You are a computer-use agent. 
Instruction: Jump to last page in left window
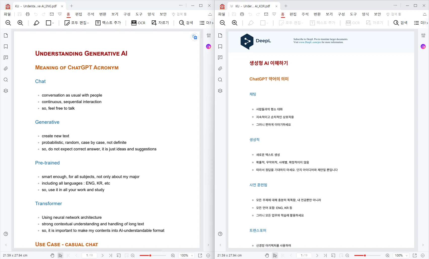(111, 255)
